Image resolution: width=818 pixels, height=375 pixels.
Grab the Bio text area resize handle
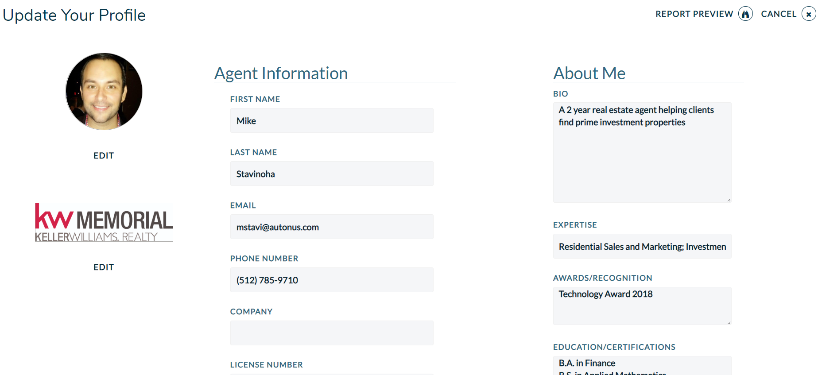[x=729, y=200]
